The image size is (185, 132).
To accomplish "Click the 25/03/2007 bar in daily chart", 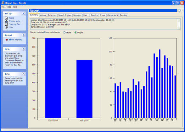I will pyautogui.click(x=53, y=78).
